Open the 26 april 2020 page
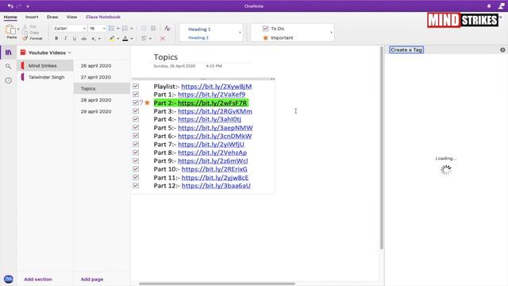 point(102,65)
